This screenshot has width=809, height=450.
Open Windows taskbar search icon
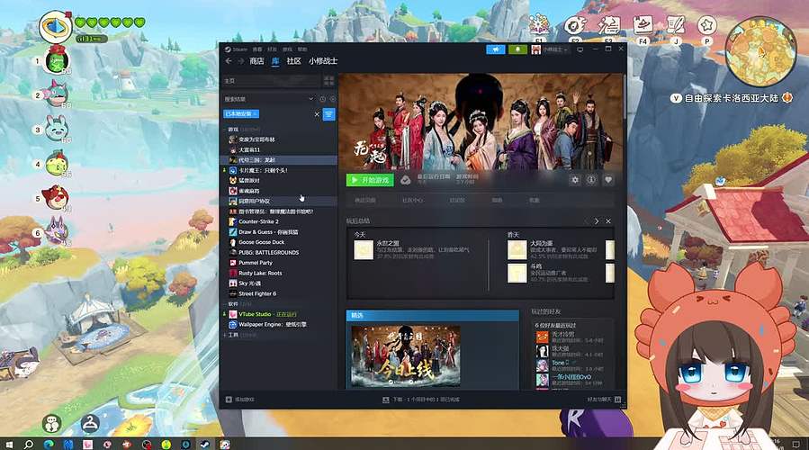coord(29,444)
